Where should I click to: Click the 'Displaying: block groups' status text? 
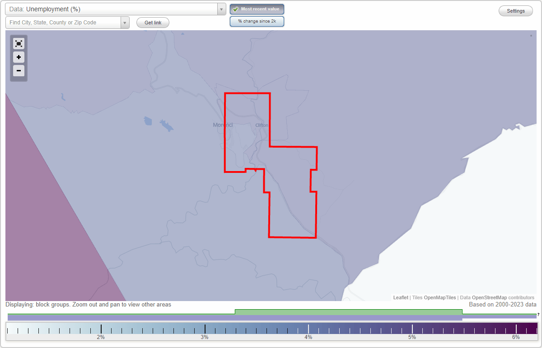tap(89, 305)
